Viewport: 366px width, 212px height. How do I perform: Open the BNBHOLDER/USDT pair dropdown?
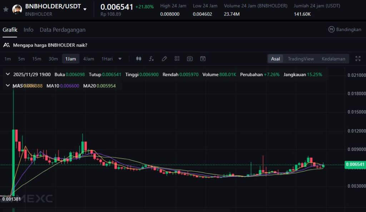point(85,9)
